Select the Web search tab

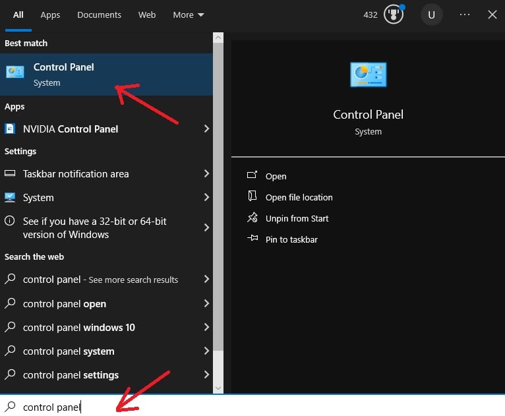147,15
